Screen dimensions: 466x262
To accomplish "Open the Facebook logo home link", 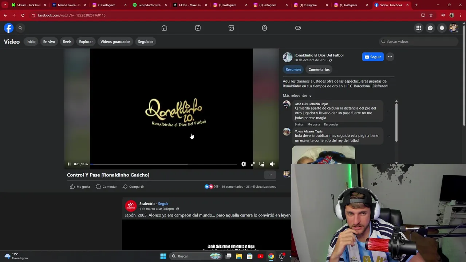I will pyautogui.click(x=9, y=28).
